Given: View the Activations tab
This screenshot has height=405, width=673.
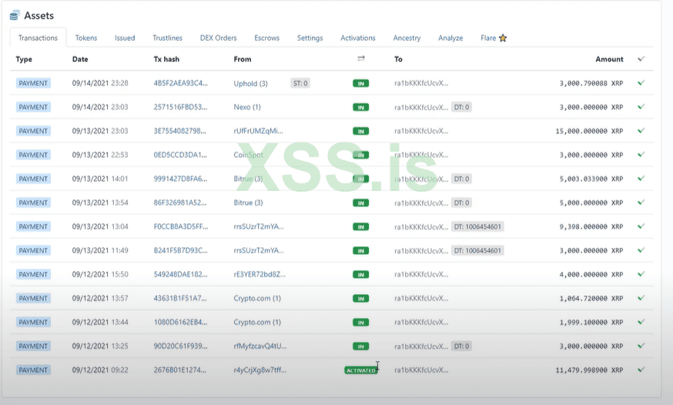Looking at the screenshot, I should click(x=358, y=38).
